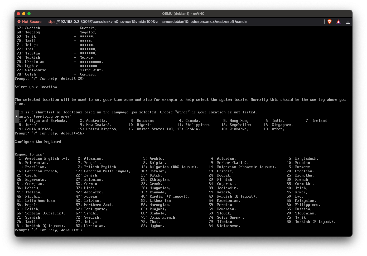
Task: Minimize window with the yellow button
Action: [24, 14]
